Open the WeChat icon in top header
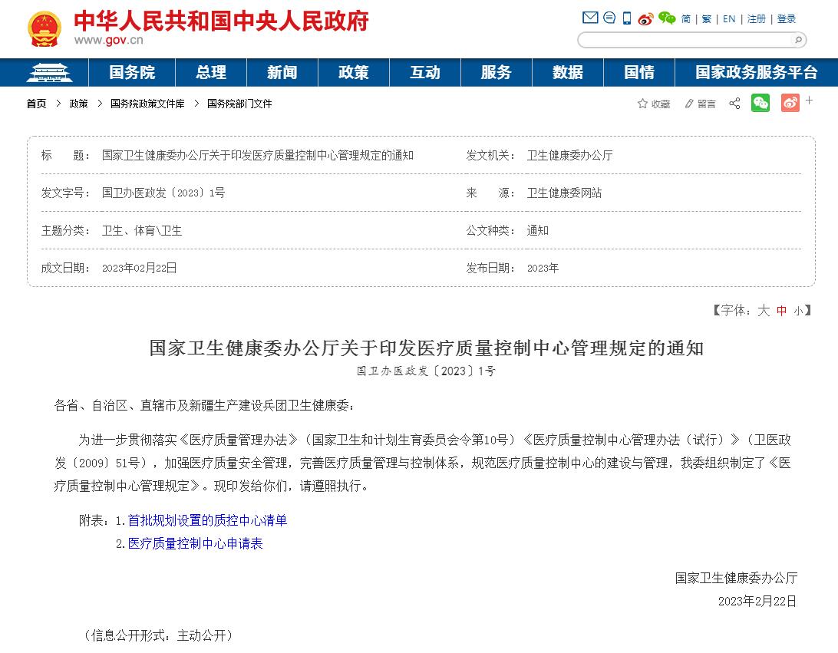This screenshot has height=653, width=838. (666, 18)
